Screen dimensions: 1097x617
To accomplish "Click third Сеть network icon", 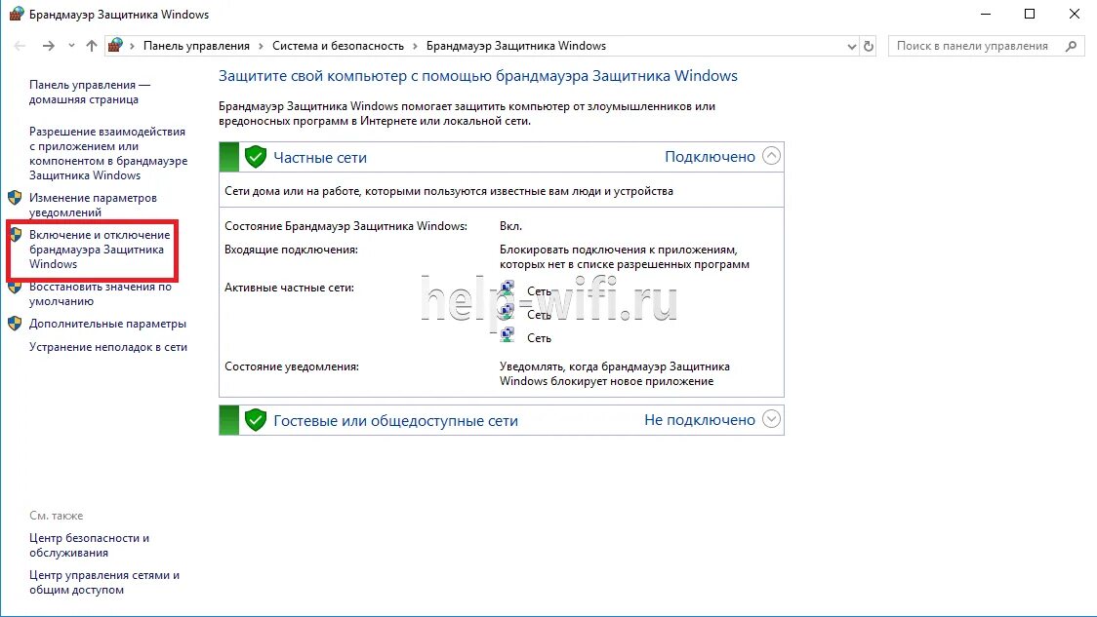I will [x=508, y=336].
